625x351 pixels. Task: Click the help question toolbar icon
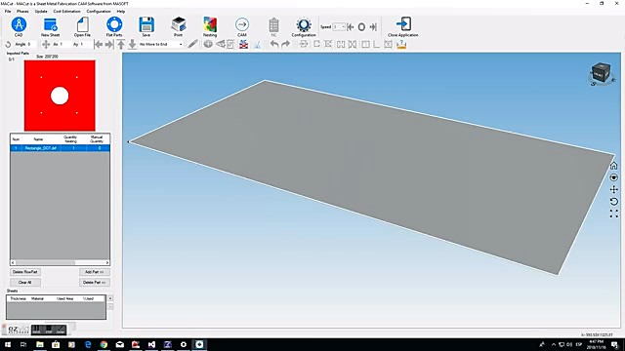[401, 44]
